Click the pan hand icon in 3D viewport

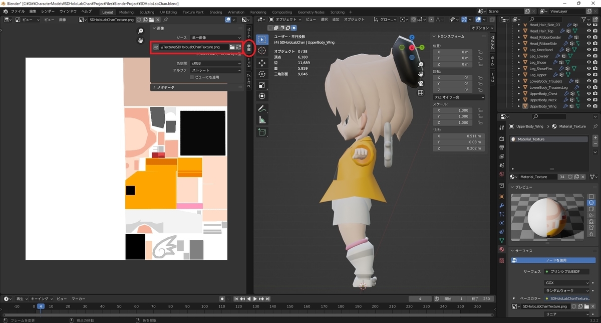421,74
